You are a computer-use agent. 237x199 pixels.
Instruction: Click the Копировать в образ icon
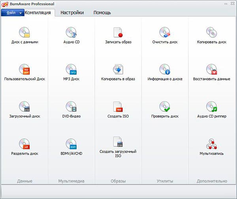coord(118,69)
